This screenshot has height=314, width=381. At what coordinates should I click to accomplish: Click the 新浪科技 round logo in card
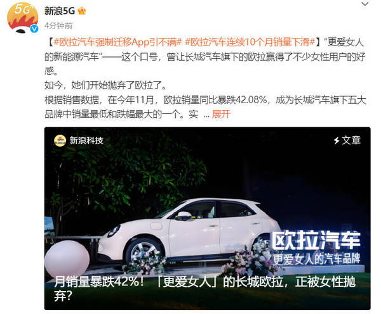[60, 141]
